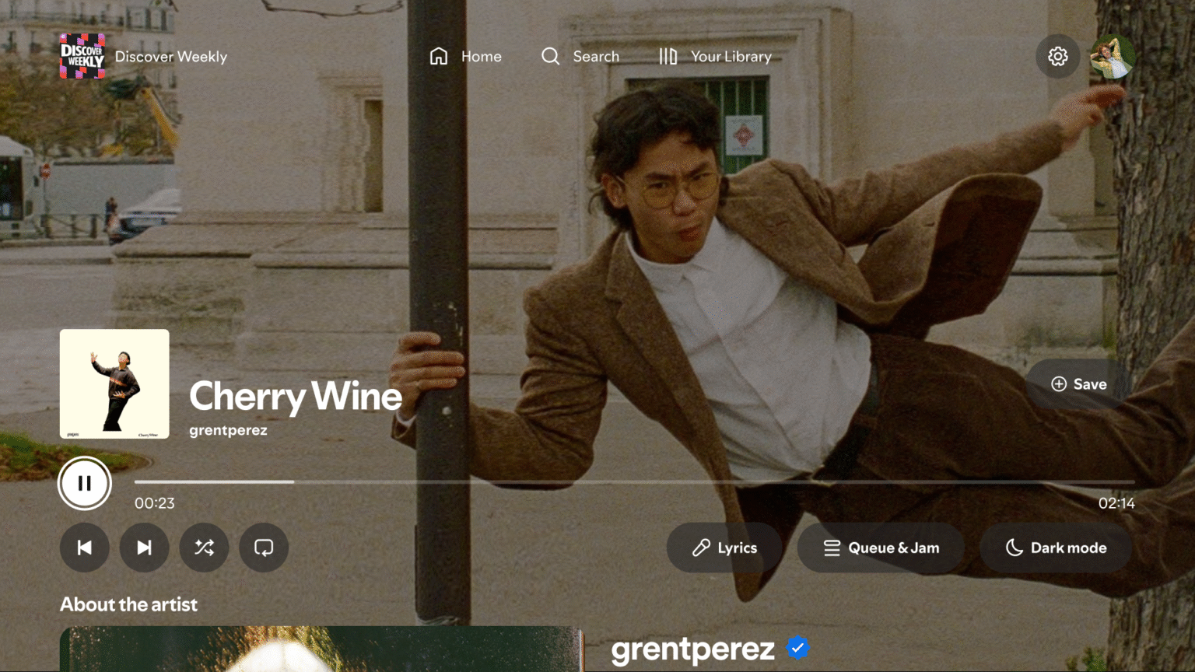Enable shuffle playback
The height and width of the screenshot is (672, 1195).
(x=204, y=548)
